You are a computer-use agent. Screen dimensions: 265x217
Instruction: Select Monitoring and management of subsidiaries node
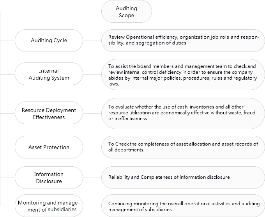(x=49, y=206)
